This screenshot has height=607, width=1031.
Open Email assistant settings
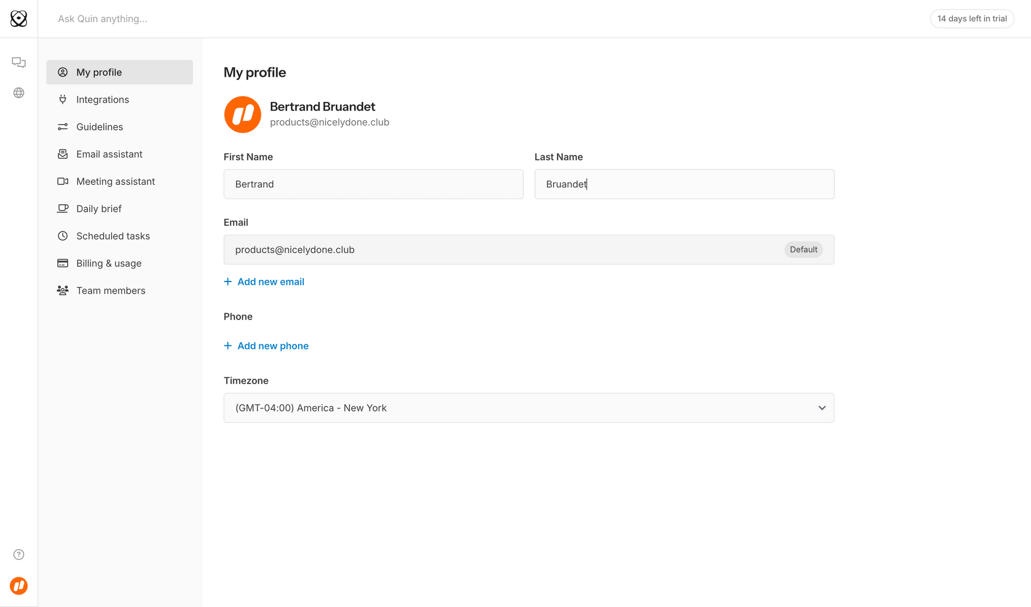[109, 154]
